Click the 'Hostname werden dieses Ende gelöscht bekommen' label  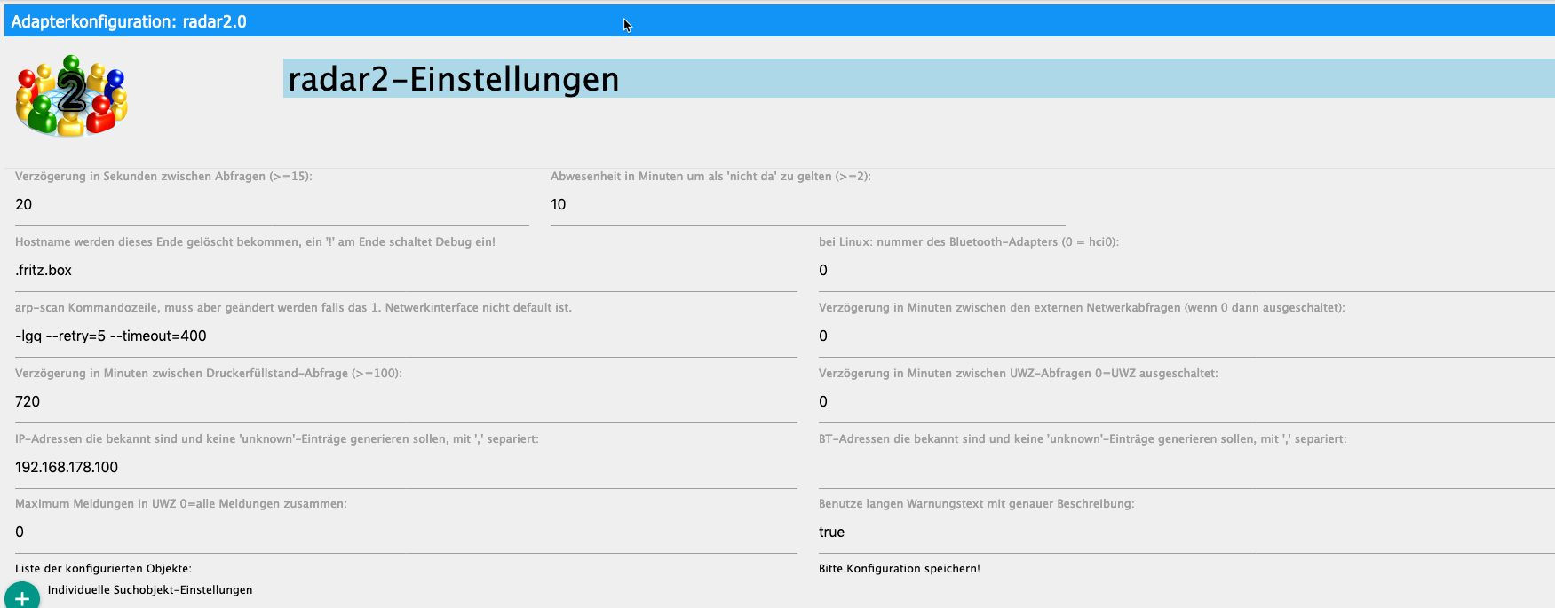(256, 242)
